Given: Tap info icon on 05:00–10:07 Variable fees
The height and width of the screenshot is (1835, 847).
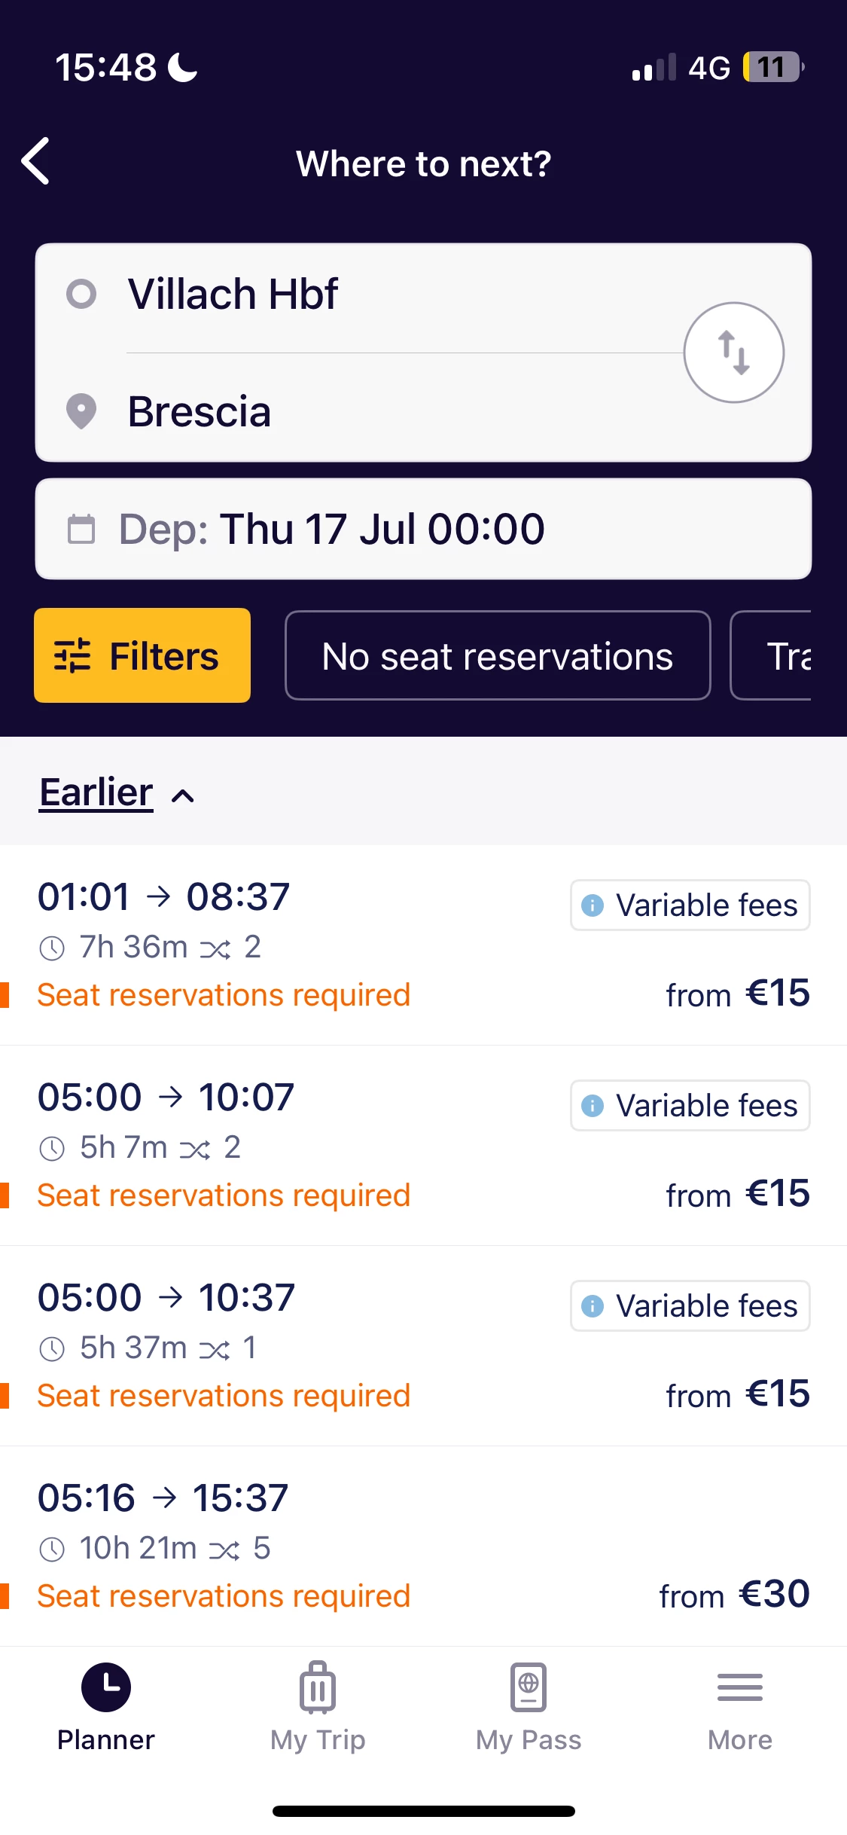Looking at the screenshot, I should tap(593, 1106).
